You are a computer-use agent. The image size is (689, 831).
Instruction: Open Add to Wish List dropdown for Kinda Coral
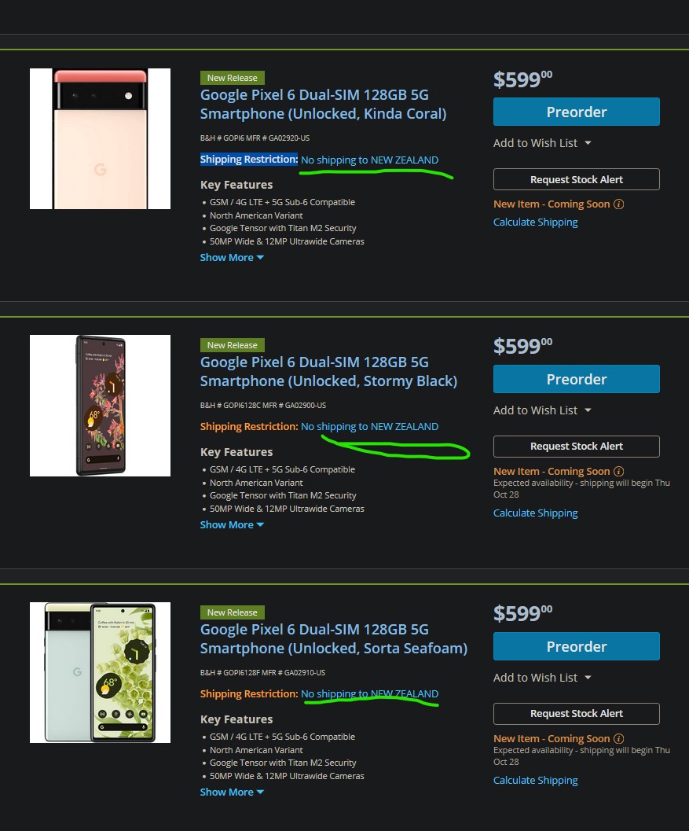click(x=542, y=143)
